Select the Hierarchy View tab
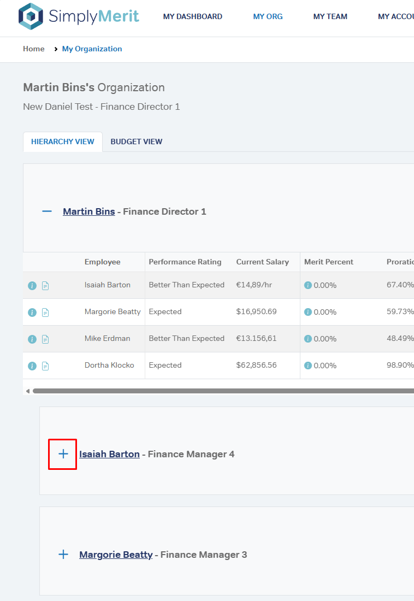Image resolution: width=414 pixels, height=601 pixels. pyautogui.click(x=63, y=142)
